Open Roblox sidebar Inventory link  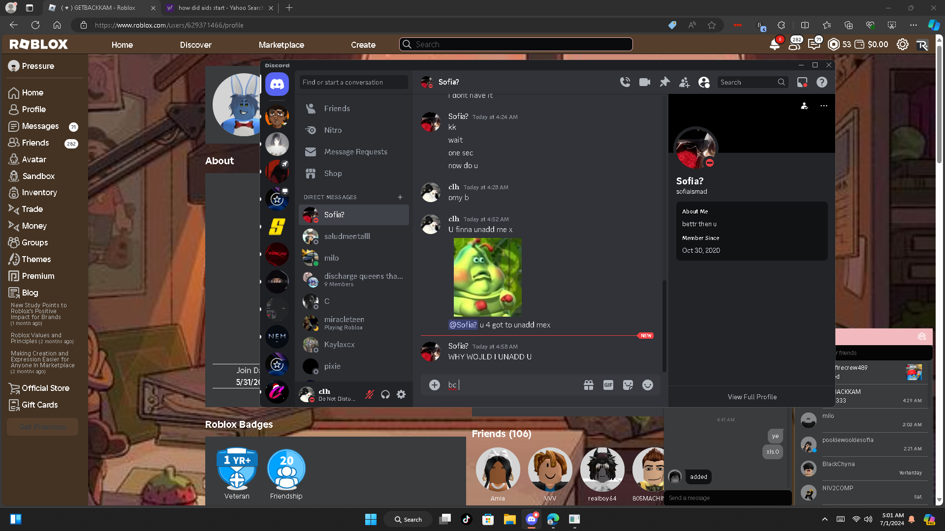33,192
